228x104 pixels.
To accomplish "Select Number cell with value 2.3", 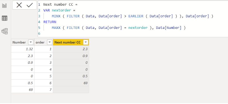I will 23,56.
